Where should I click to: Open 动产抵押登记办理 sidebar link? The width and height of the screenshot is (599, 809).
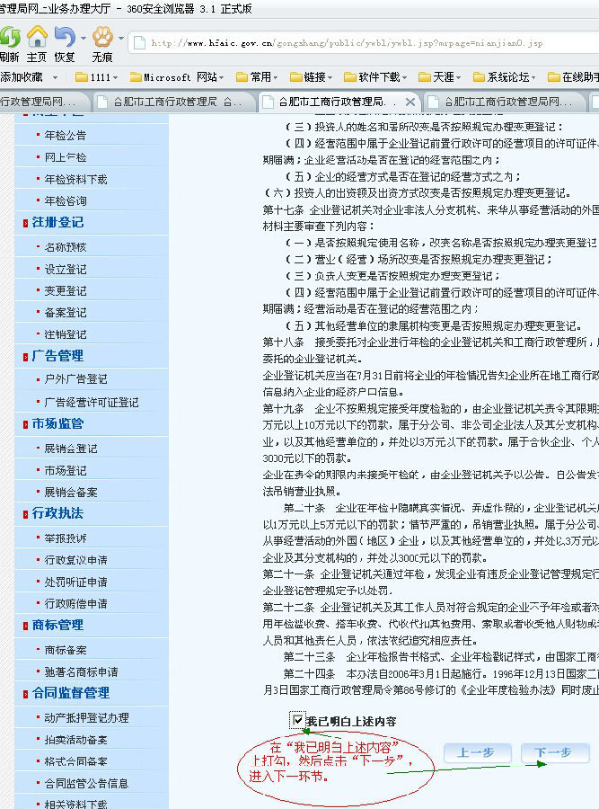point(86,718)
